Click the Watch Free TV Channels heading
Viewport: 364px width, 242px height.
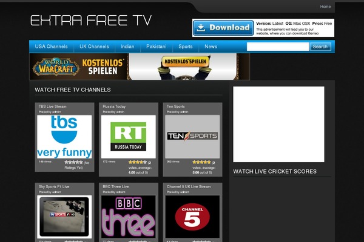73,90
